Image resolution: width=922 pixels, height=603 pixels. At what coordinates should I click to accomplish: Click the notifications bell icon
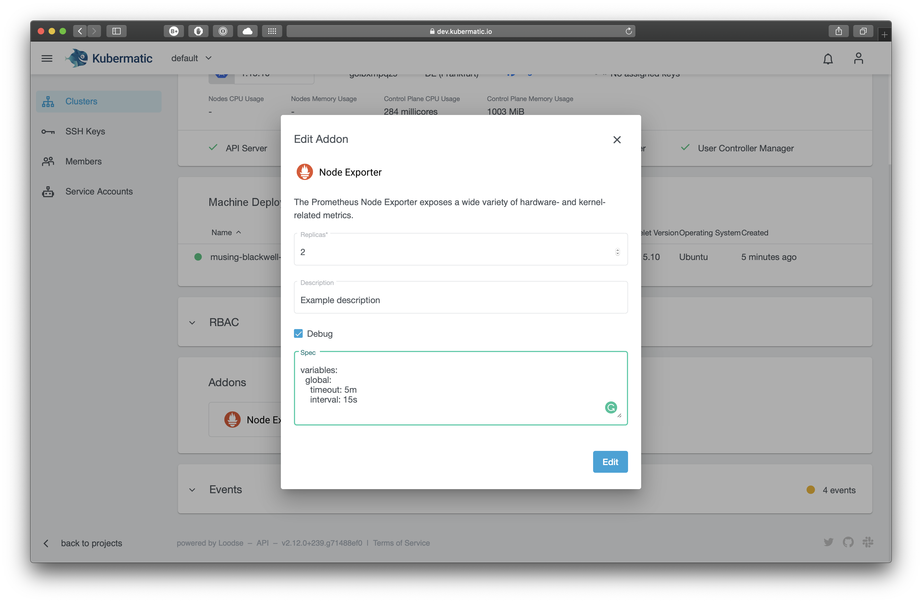828,59
